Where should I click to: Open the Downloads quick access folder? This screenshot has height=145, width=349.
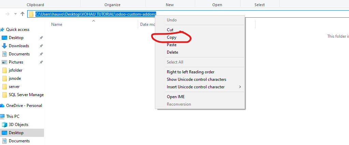[x=19, y=46]
